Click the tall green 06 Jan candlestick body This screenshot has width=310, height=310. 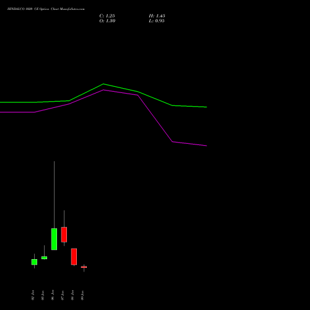pyautogui.click(x=54, y=239)
